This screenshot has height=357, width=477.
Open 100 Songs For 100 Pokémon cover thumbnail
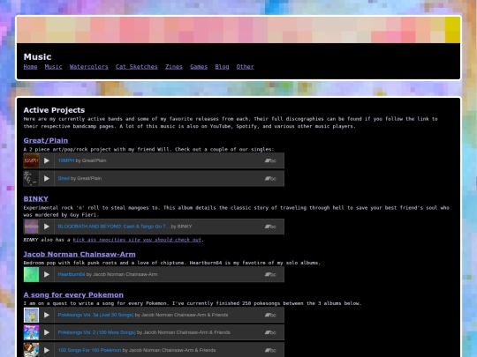(31, 350)
